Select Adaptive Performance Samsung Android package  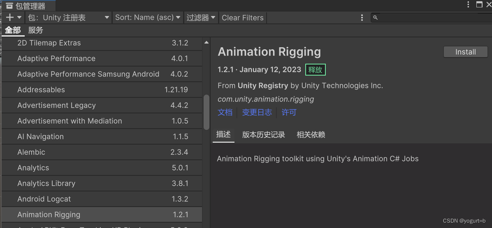(102, 74)
